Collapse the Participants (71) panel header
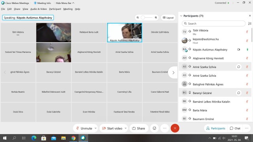 (x=181, y=16)
